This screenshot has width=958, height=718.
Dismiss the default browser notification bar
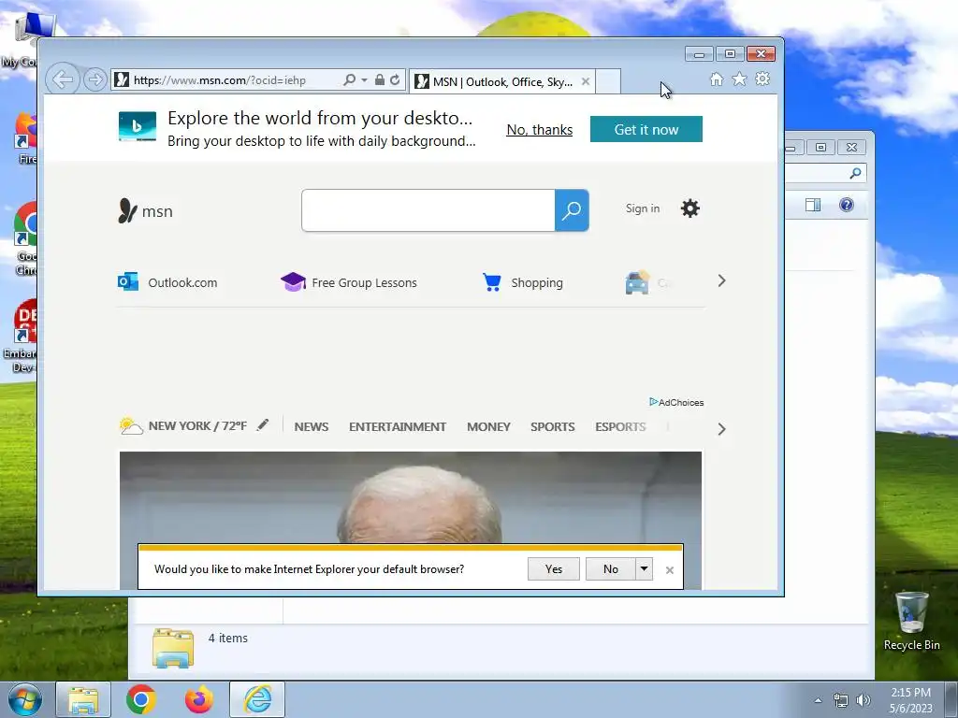point(670,570)
